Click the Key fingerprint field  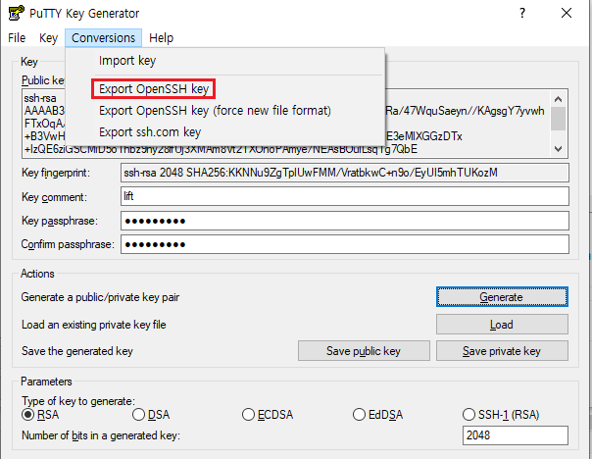[345, 173]
